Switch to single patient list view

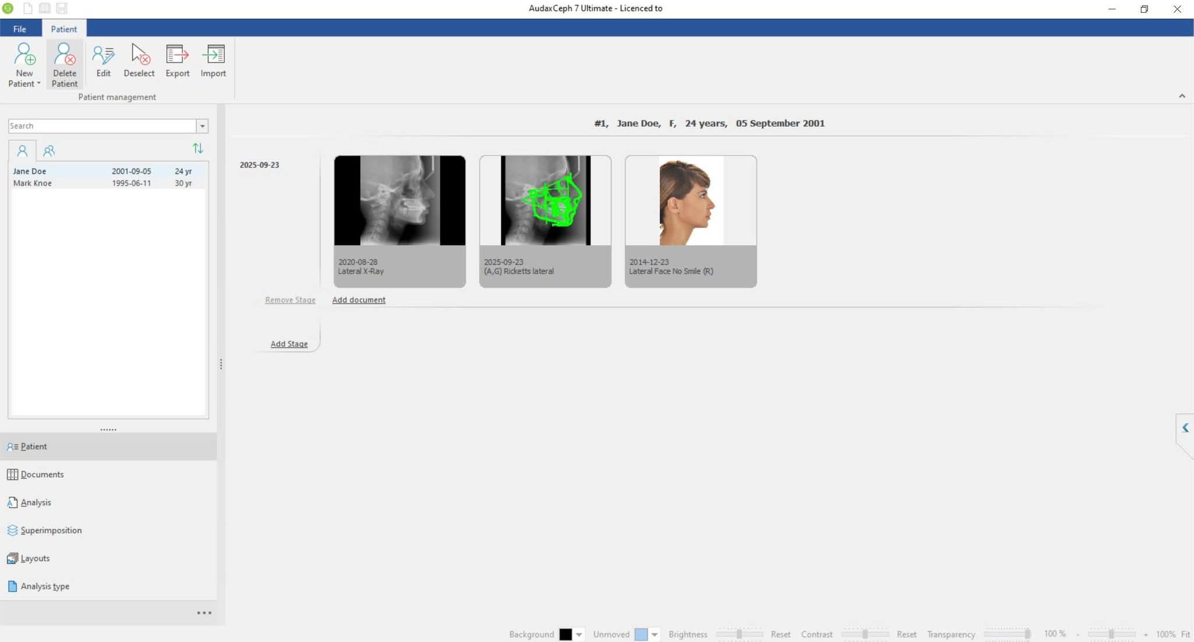(x=22, y=151)
